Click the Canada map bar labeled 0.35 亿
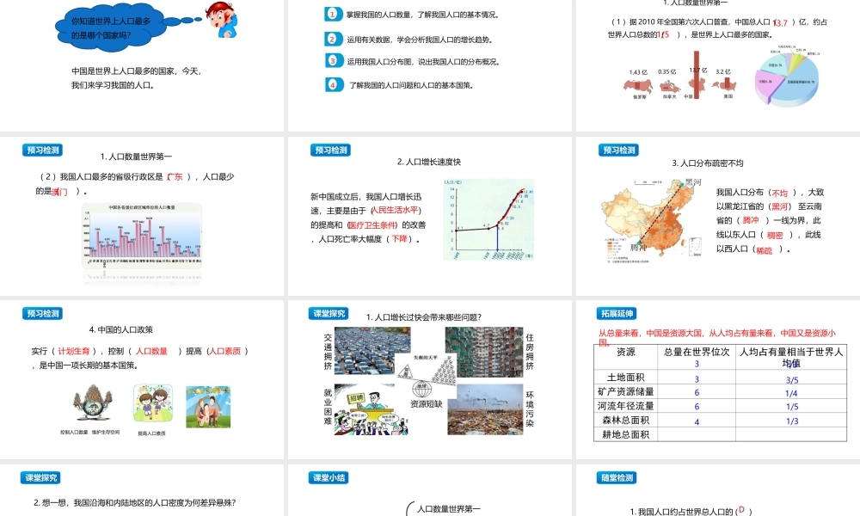 point(668,84)
